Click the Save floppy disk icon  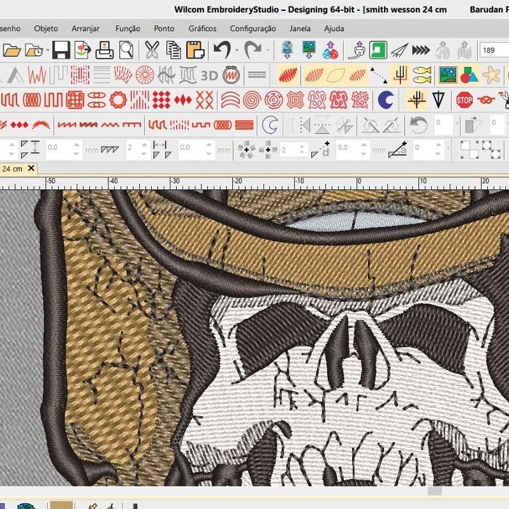(x=61, y=50)
